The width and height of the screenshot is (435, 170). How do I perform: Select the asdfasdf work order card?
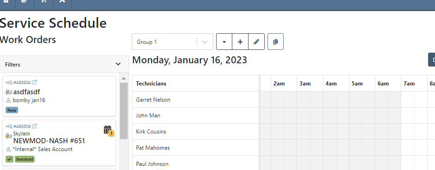tap(59, 96)
